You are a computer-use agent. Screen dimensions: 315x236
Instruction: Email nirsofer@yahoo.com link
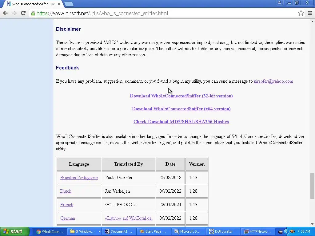click(273, 81)
